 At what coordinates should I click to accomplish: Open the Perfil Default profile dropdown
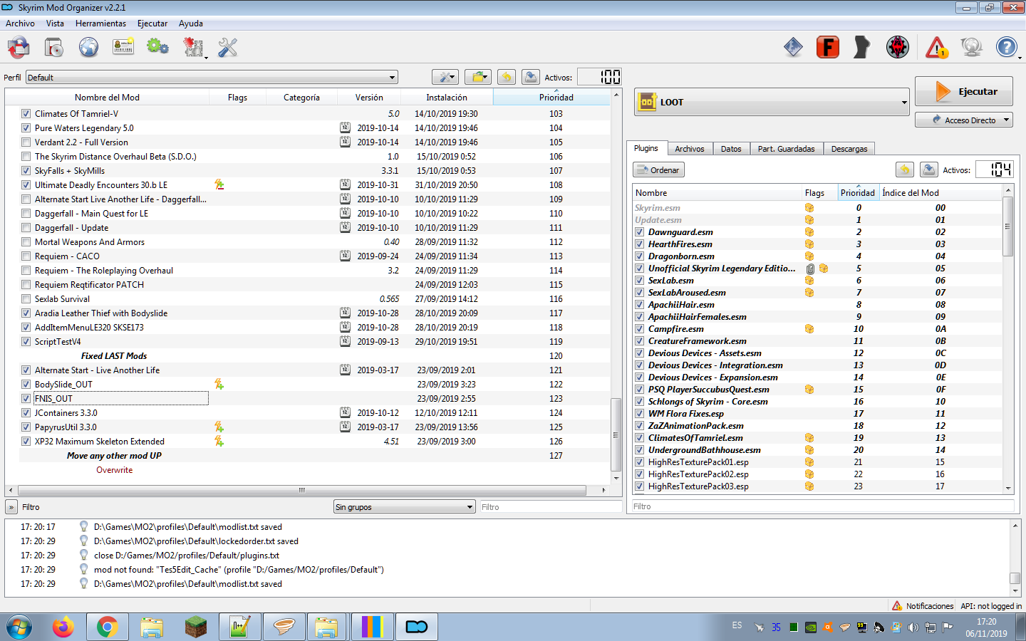coord(212,77)
